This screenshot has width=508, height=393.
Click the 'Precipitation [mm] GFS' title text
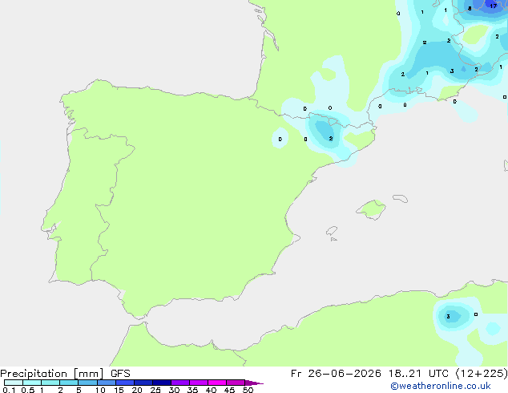pyautogui.click(x=65, y=374)
